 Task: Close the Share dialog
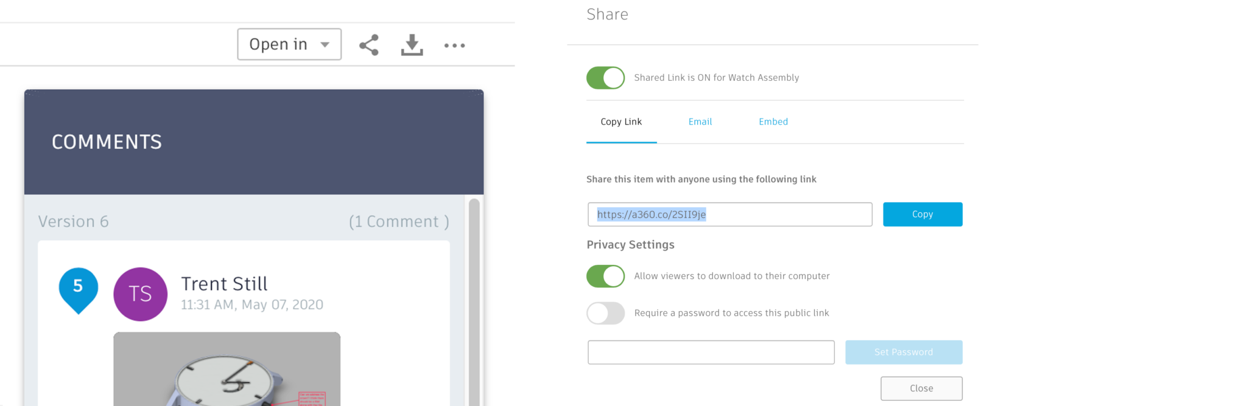(921, 388)
